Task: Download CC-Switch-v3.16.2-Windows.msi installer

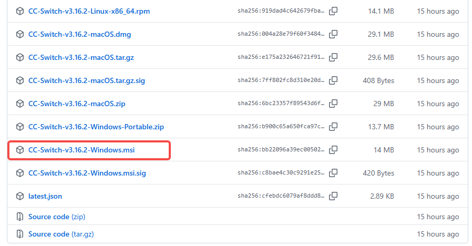Action: pos(81,150)
